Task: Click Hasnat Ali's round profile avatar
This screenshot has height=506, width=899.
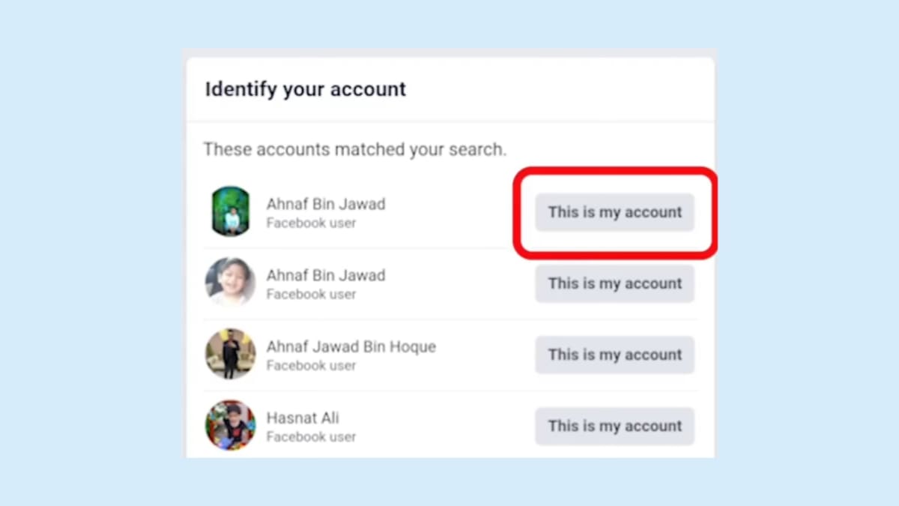Action: [230, 425]
